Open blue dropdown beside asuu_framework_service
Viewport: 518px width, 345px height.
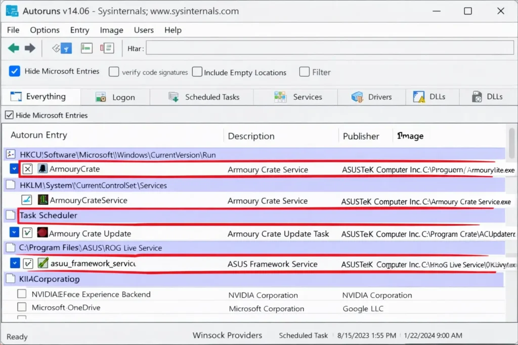tap(14, 263)
